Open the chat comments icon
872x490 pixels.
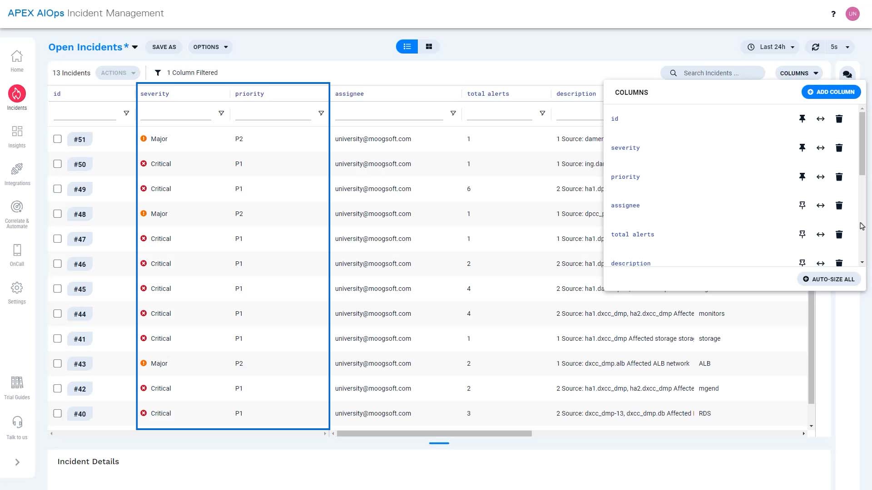coord(847,74)
